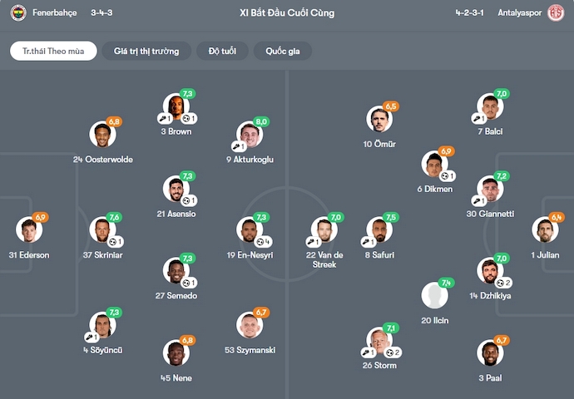The width and height of the screenshot is (574, 399).
Task: Select the Quốc gia filter tab
Action: (283, 52)
